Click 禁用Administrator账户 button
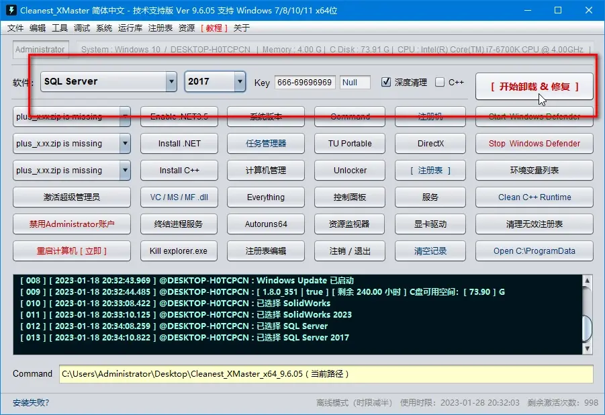The width and height of the screenshot is (605, 415). click(71, 224)
